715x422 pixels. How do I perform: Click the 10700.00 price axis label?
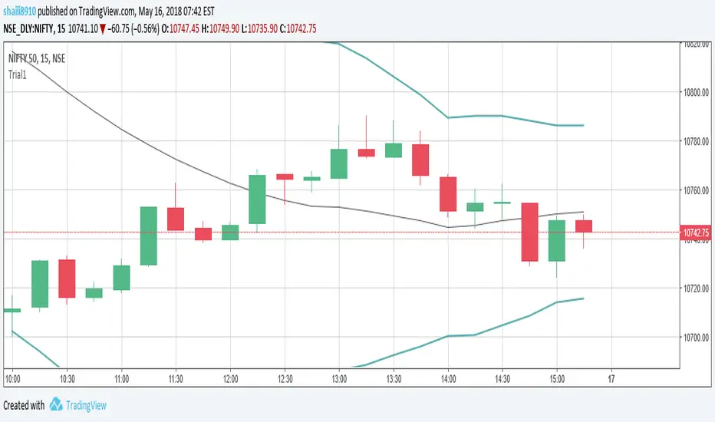[697, 337]
